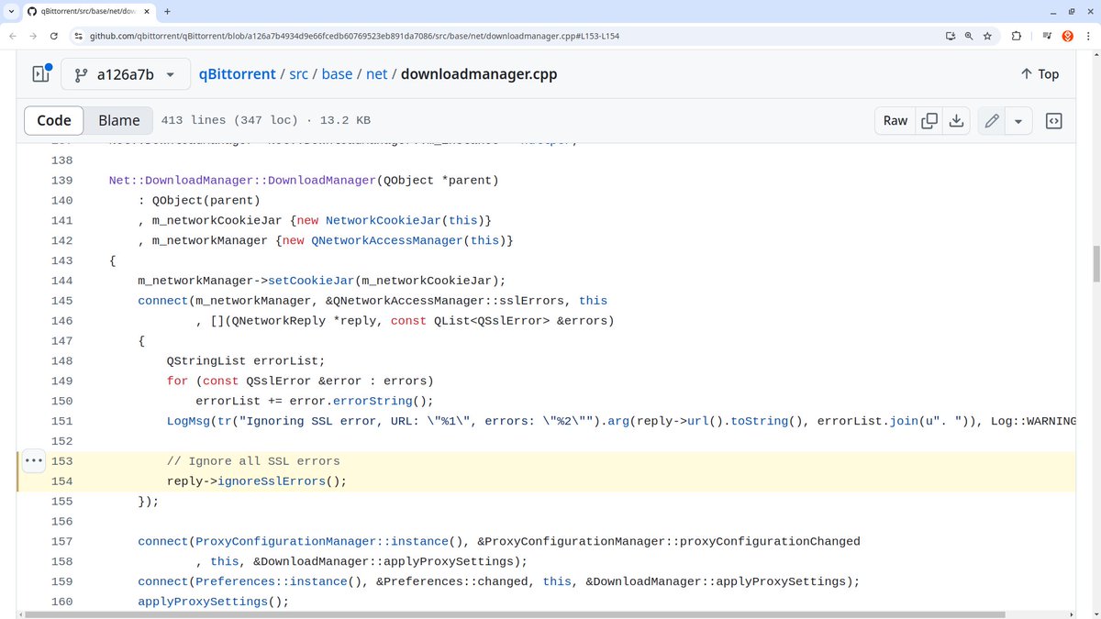Open net folder breadcrumb link
The image size is (1101, 619).
(377, 74)
